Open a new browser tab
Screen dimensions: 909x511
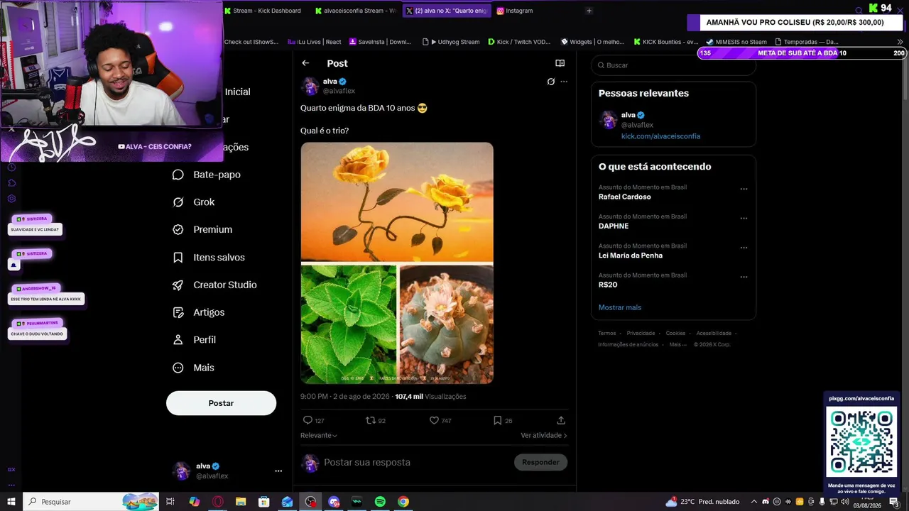click(589, 11)
